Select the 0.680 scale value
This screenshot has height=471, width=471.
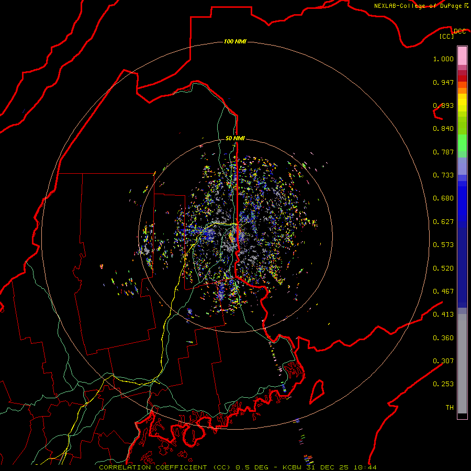click(x=443, y=198)
